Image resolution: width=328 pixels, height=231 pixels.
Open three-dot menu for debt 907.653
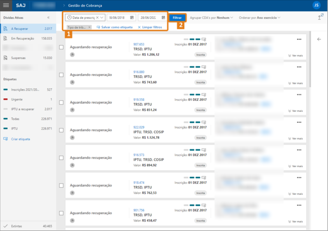tap(299, 39)
